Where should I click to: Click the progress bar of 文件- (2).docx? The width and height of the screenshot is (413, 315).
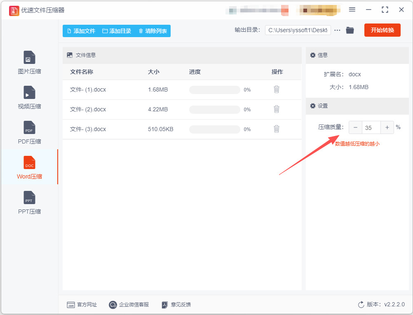tap(214, 110)
